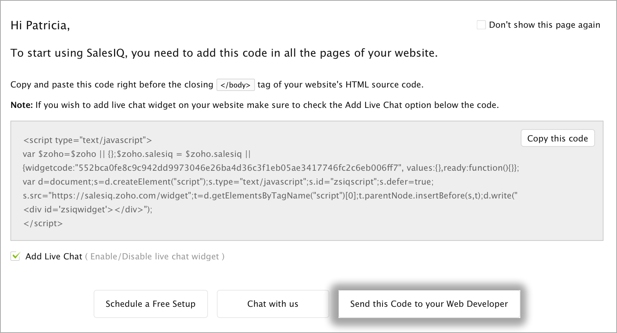This screenshot has height=333, width=617.
Task: Click the var $zoho=$zoho code line
Action: point(137,154)
